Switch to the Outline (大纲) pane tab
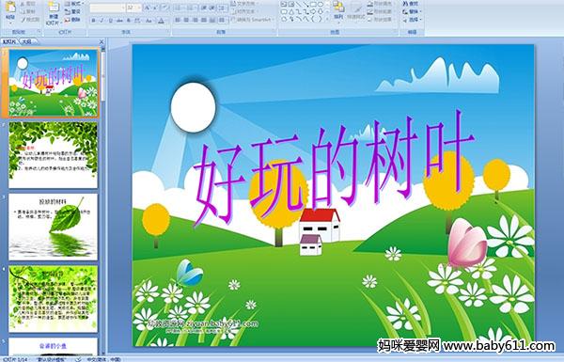Viewport: 564px width, 362px height. (26, 41)
